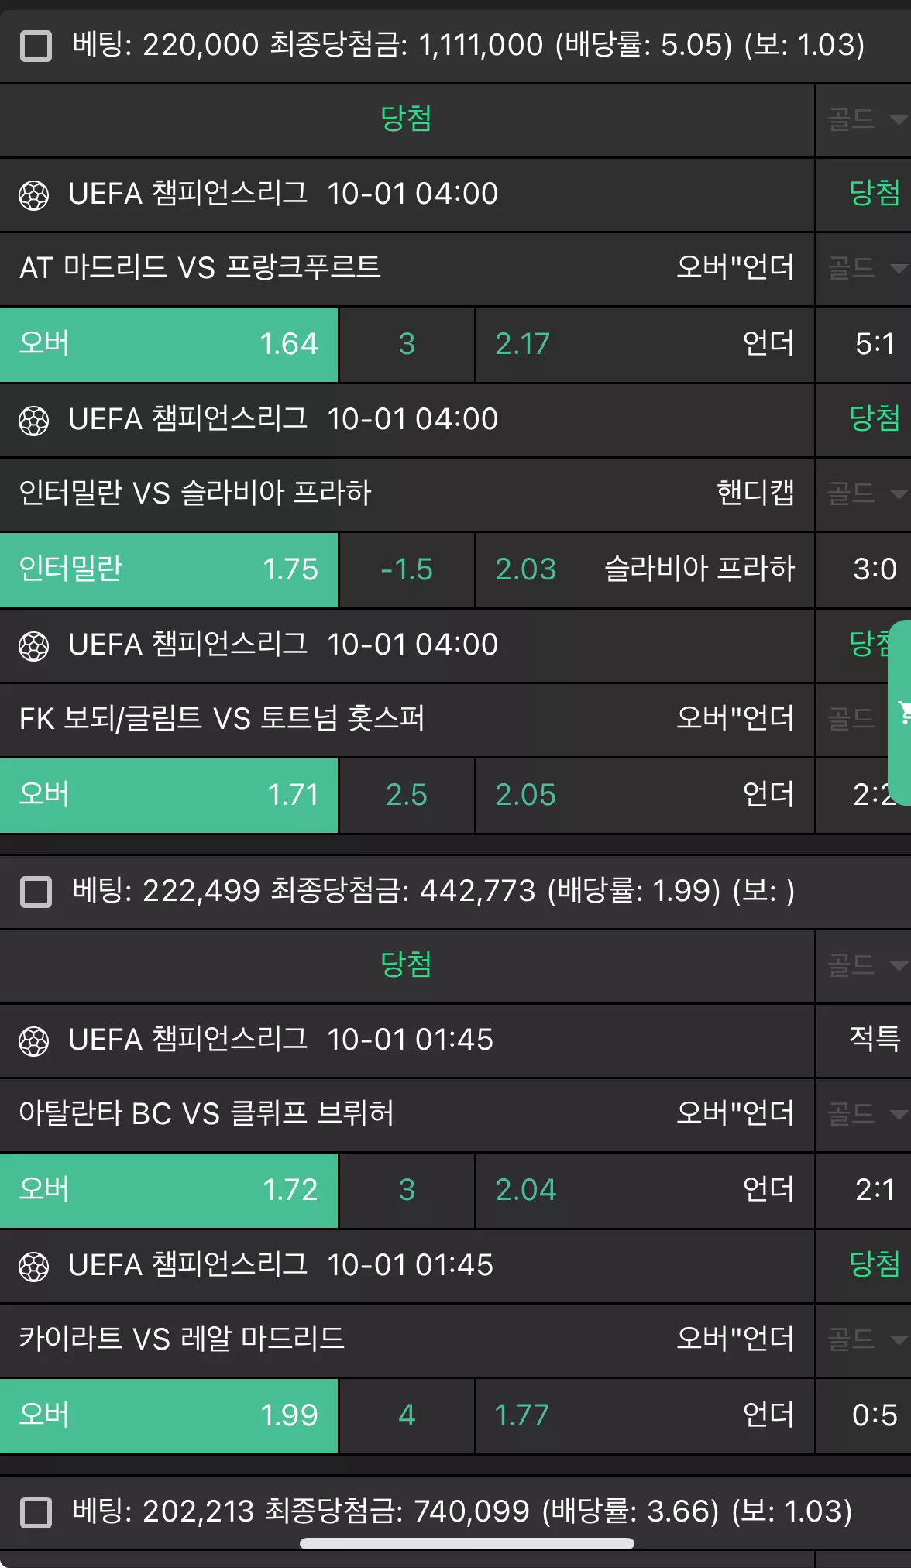Click 슬라비아 프라하 2.03 handicap option

point(645,569)
